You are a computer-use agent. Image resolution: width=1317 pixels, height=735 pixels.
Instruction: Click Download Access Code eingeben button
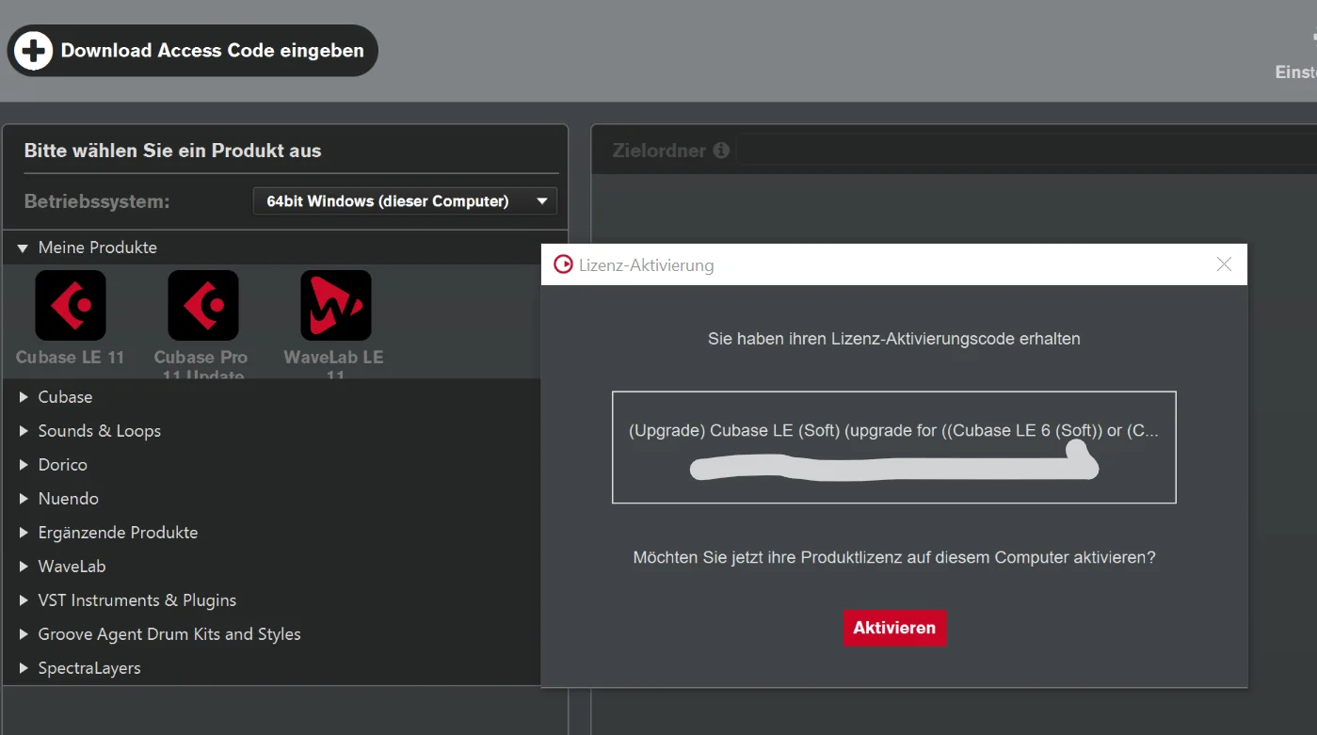[x=192, y=51]
